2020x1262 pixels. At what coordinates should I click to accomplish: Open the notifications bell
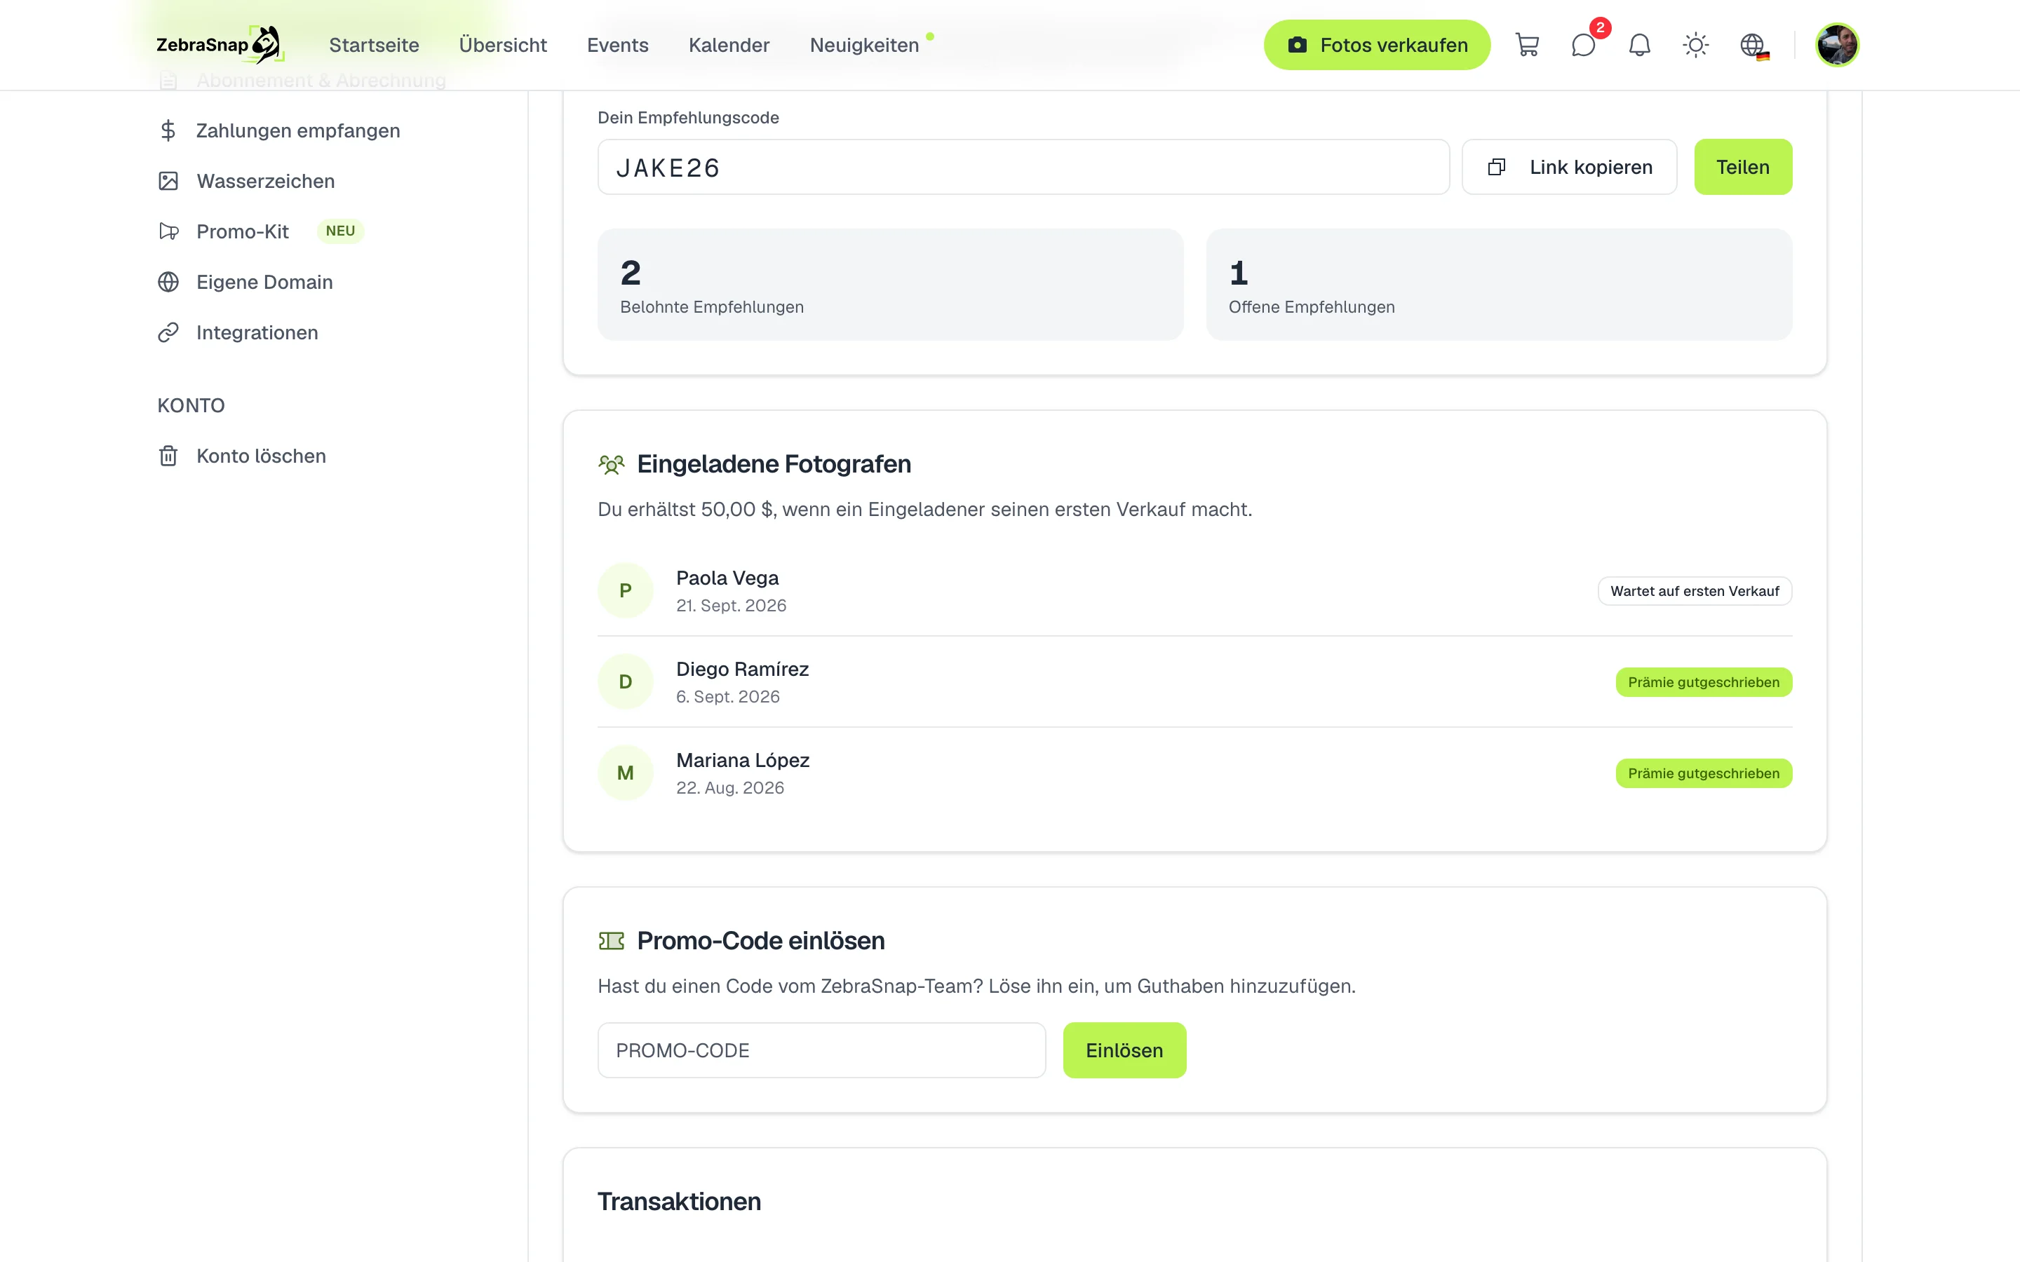click(1639, 45)
